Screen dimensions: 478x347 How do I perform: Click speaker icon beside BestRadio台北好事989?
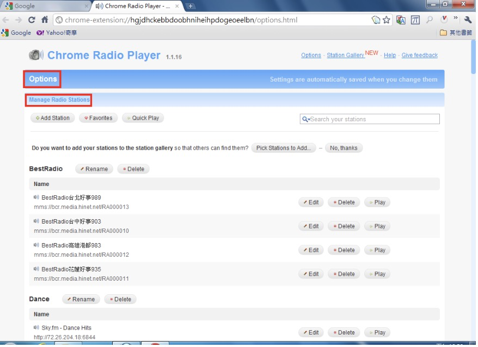[36, 197]
